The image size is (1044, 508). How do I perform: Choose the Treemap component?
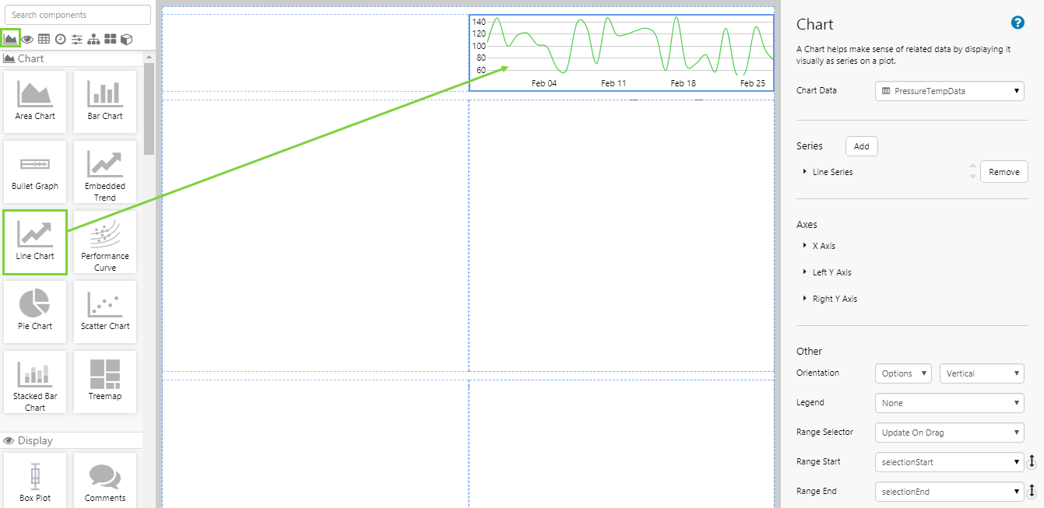(x=105, y=381)
